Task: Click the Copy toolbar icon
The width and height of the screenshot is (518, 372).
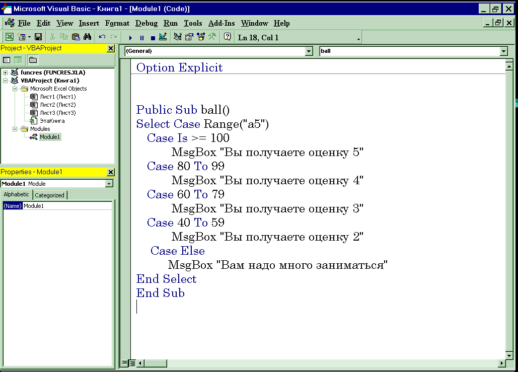Action: pos(64,37)
